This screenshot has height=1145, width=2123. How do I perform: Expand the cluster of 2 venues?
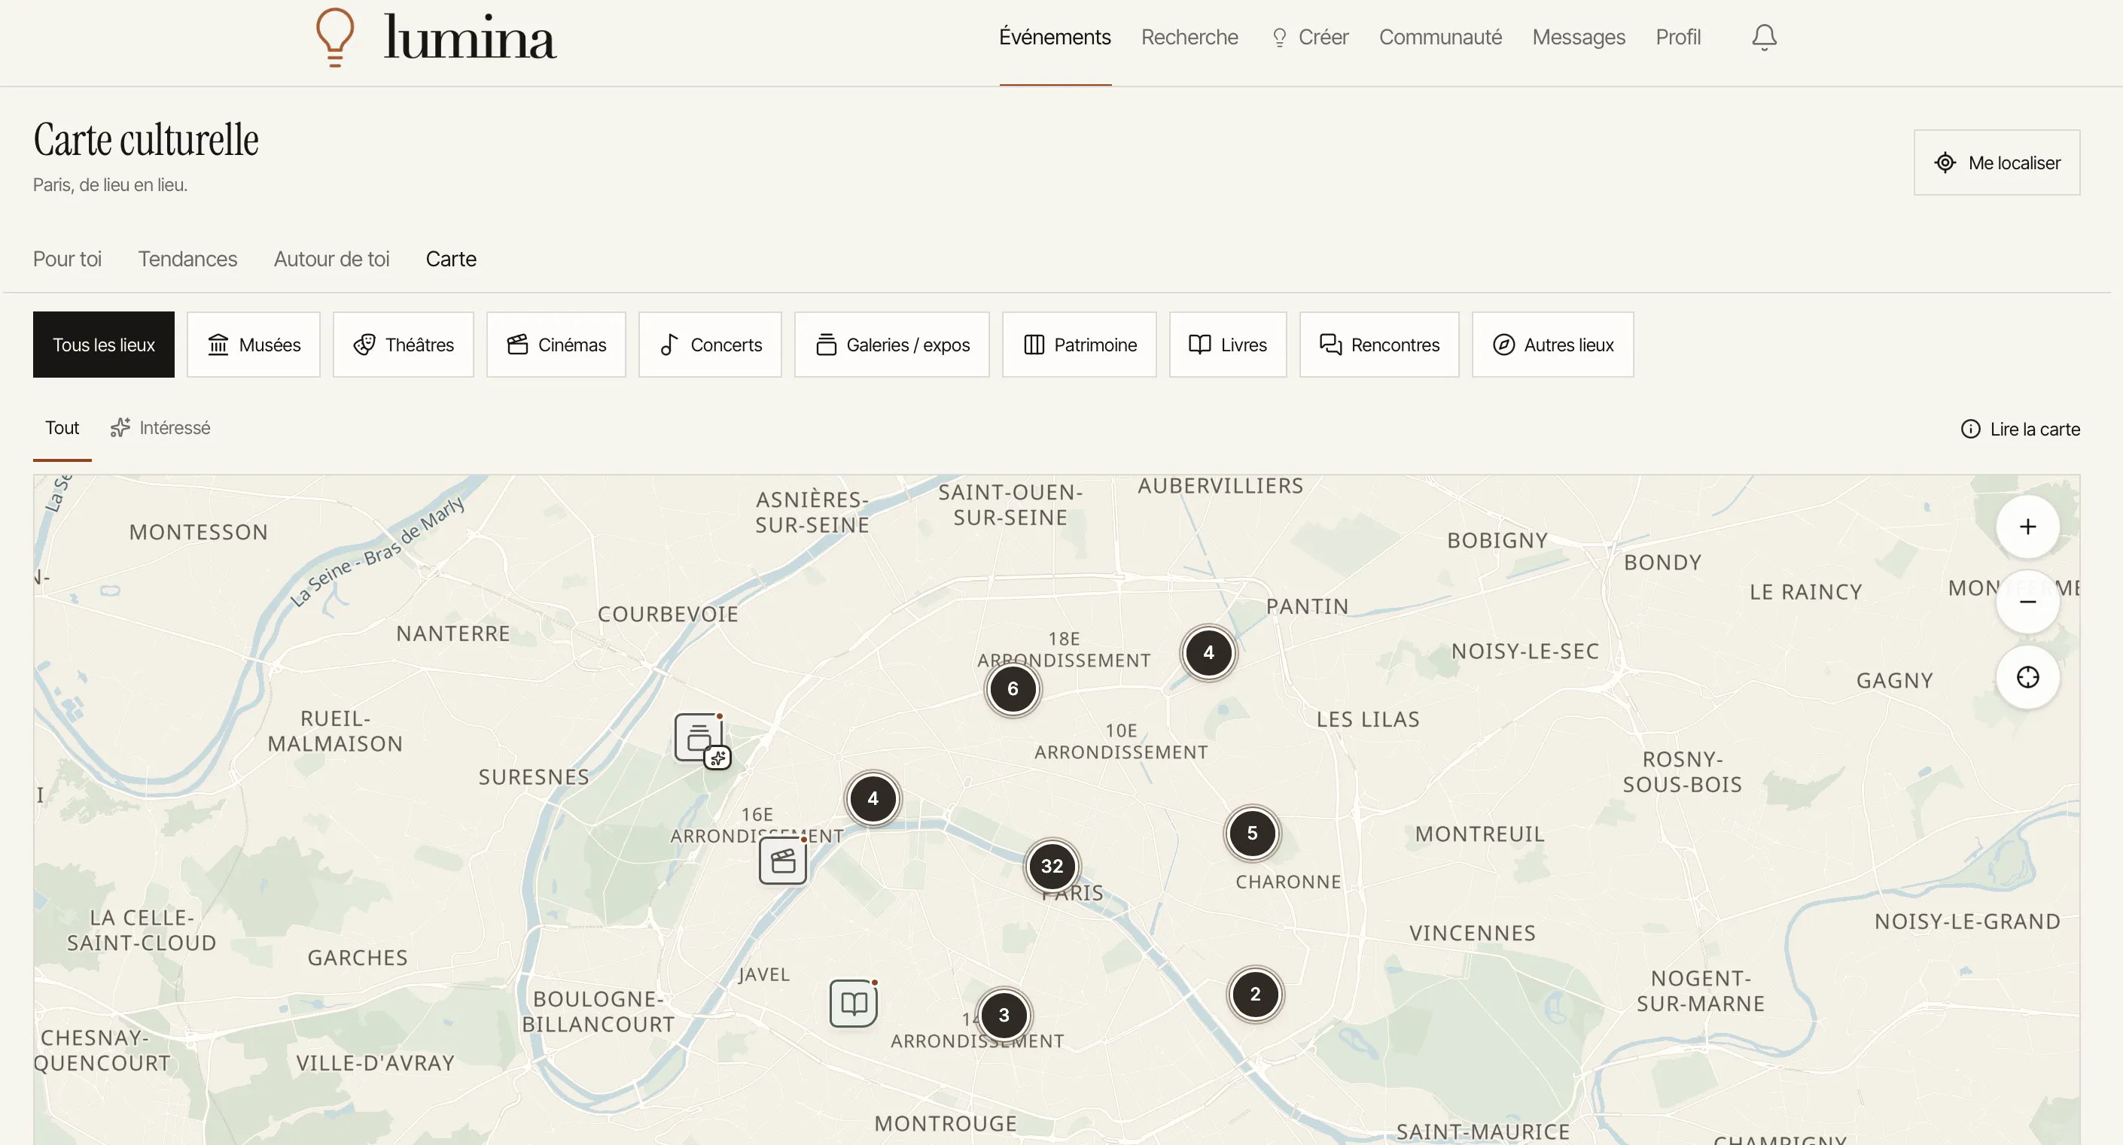[1255, 995]
